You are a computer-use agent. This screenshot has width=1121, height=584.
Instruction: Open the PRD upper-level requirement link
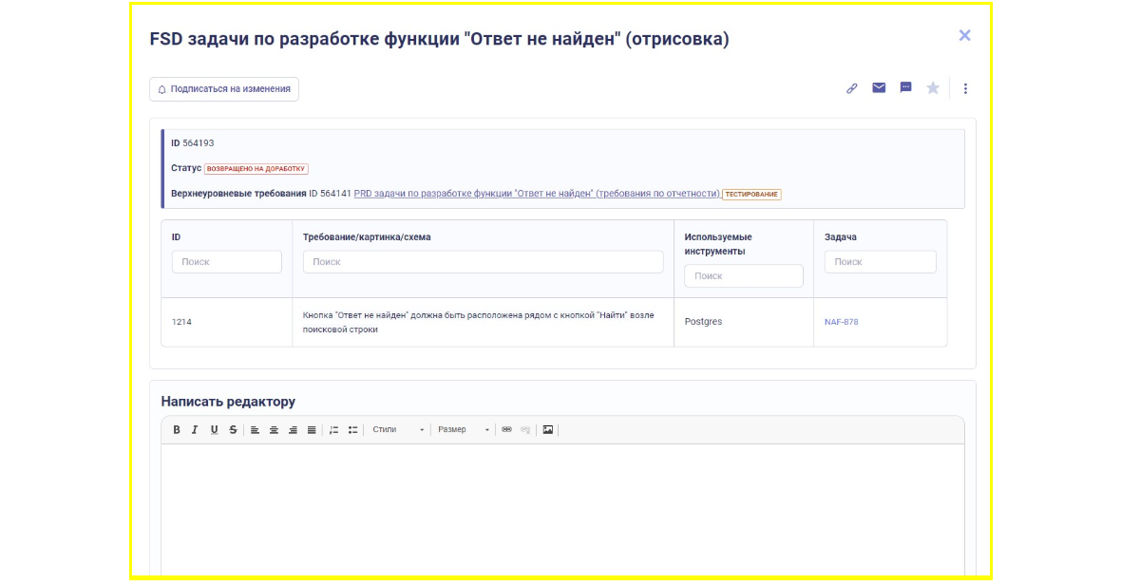tap(537, 194)
